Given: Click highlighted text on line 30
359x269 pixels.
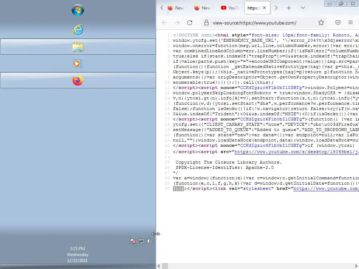Looking at the screenshot, I should point(178,189).
